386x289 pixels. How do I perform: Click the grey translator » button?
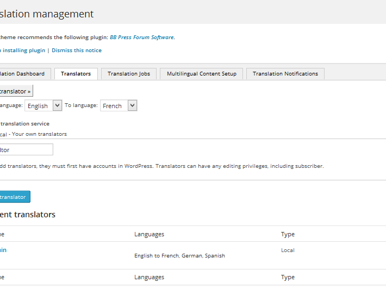(15, 91)
